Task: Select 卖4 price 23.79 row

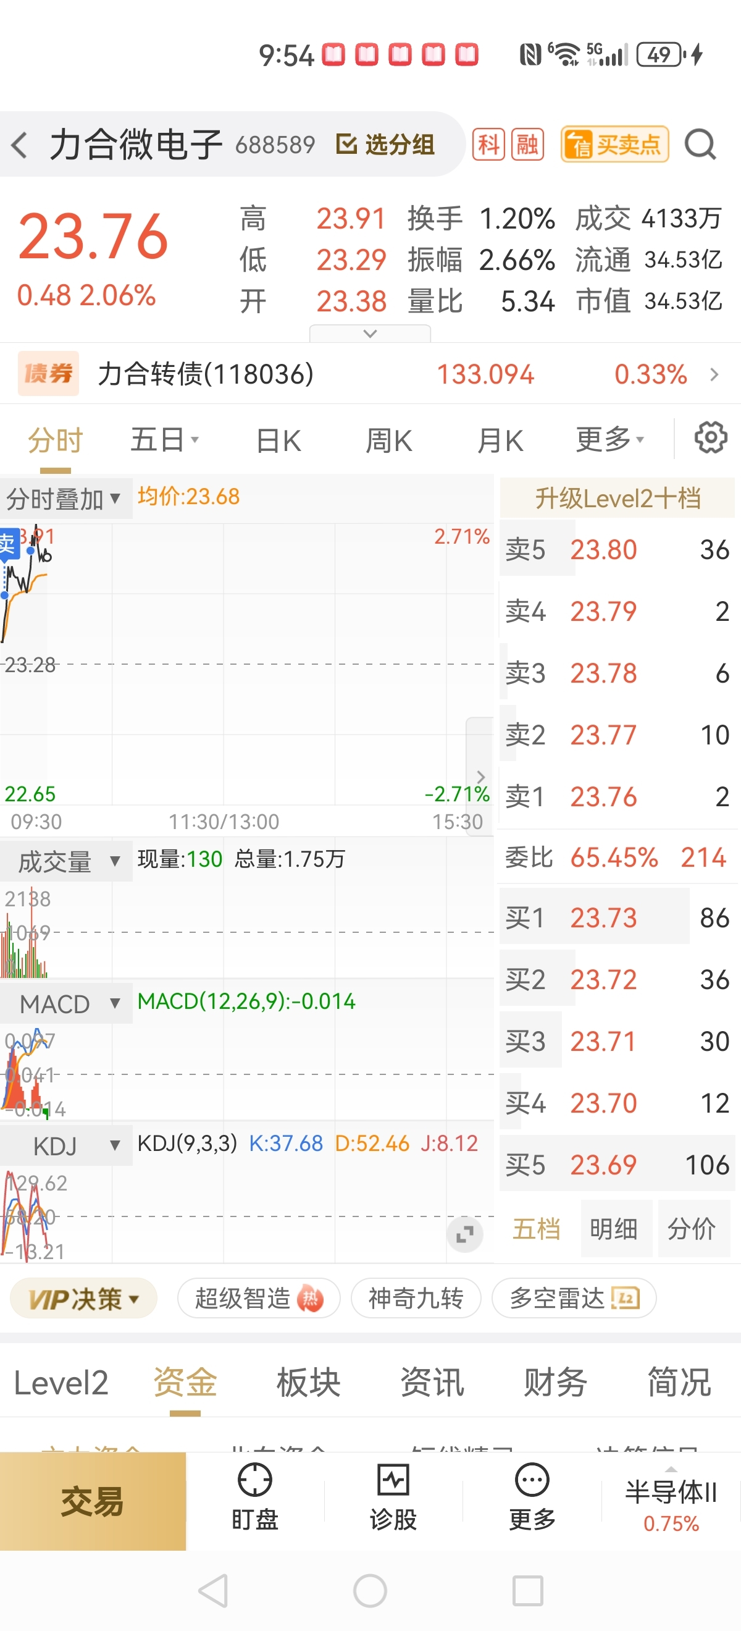Action: coord(617,611)
